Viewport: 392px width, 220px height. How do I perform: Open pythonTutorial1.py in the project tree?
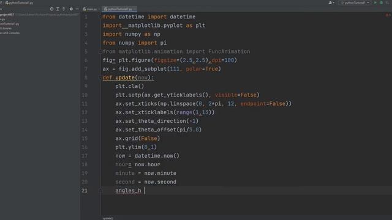point(10,24)
